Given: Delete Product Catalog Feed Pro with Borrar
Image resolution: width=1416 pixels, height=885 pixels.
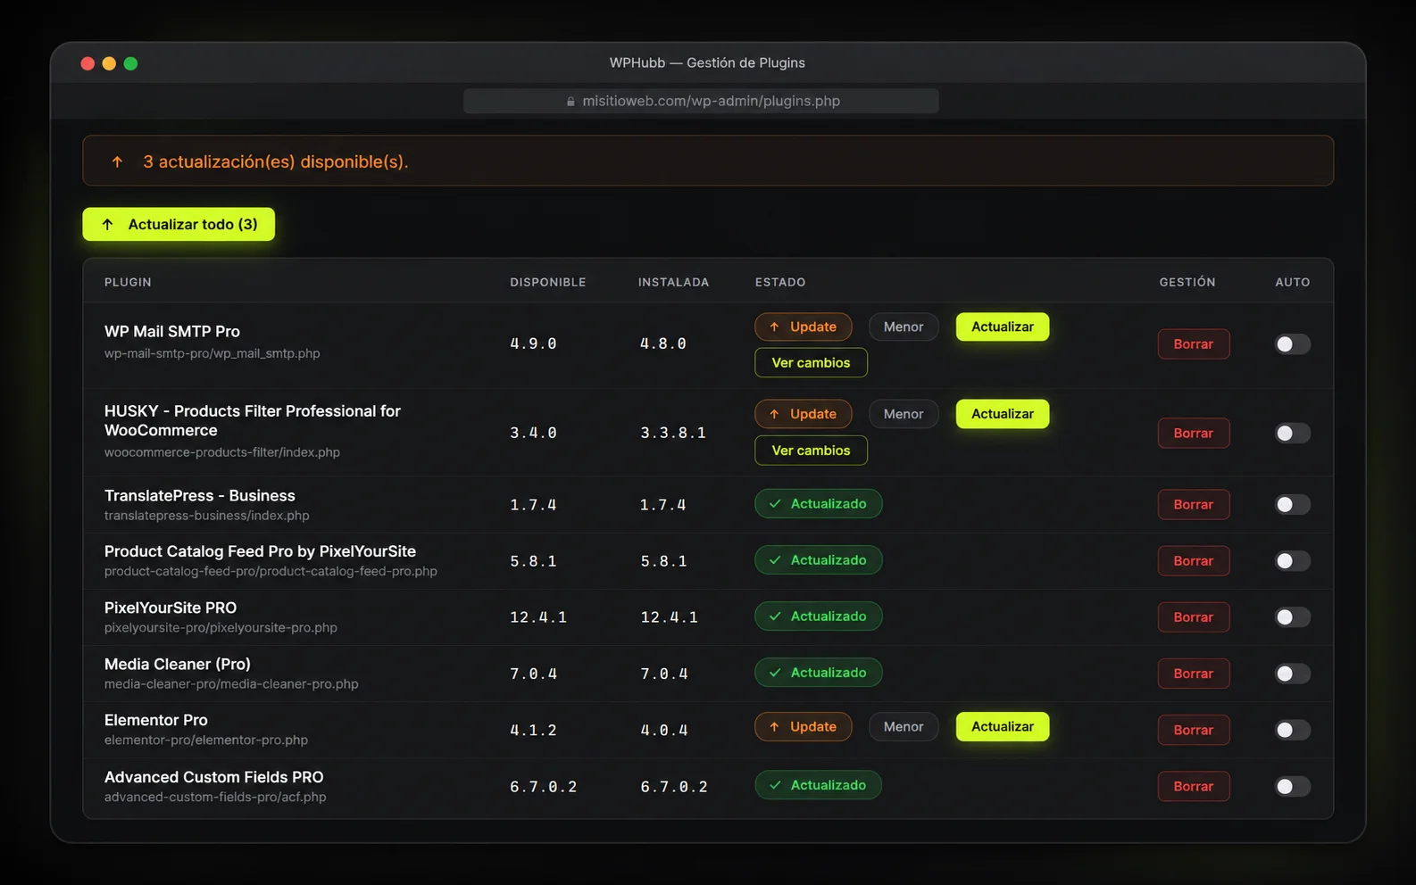Looking at the screenshot, I should 1194,560.
